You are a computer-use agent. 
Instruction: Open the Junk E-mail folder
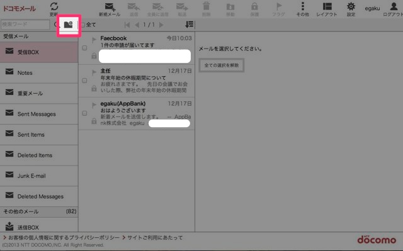click(39, 176)
